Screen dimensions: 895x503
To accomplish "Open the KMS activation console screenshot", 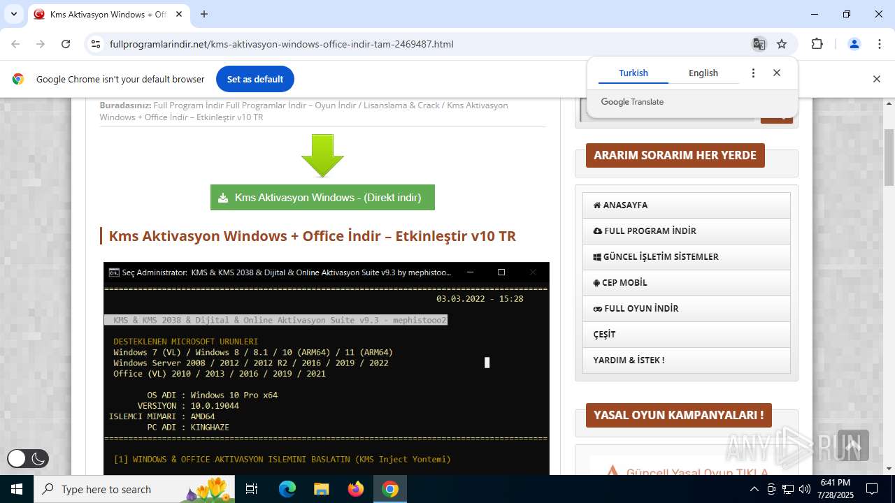I will coord(327,368).
